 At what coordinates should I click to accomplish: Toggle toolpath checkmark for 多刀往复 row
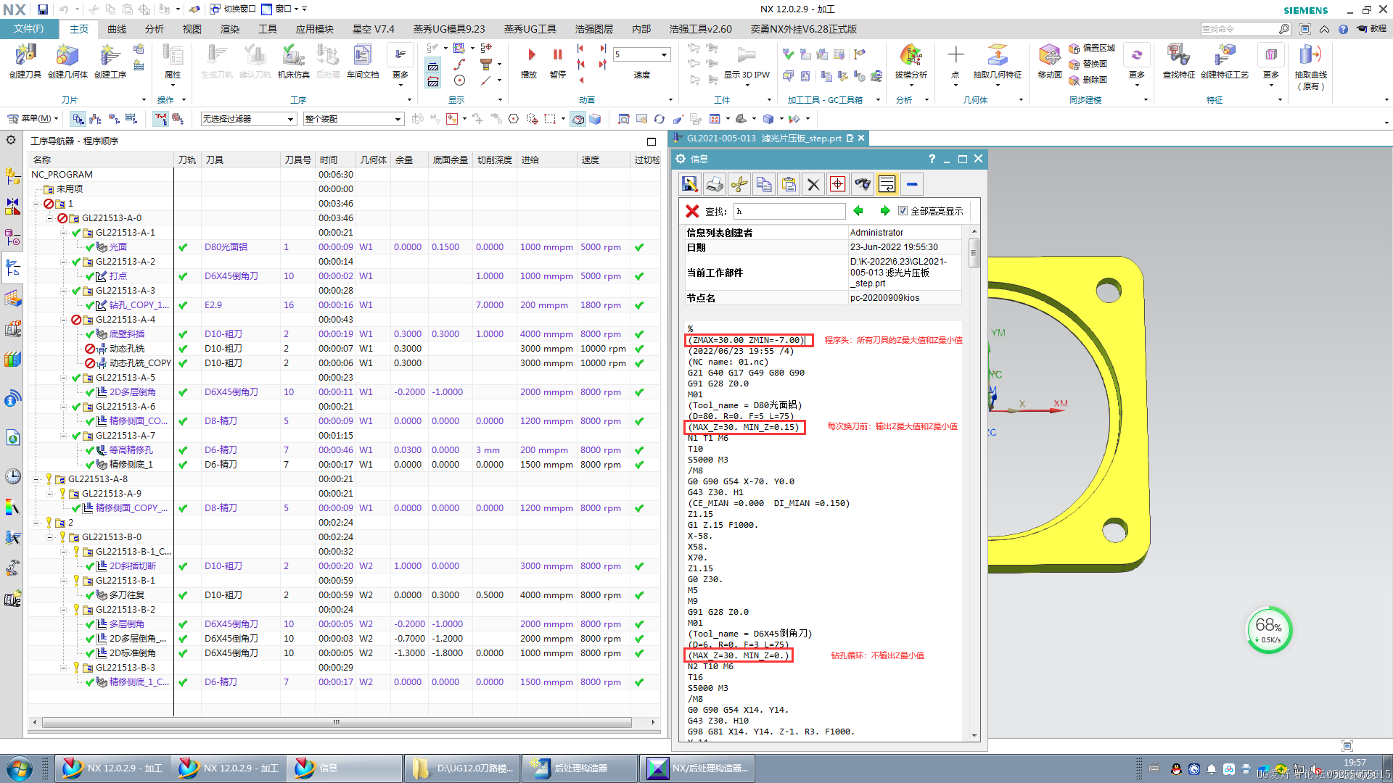(x=183, y=595)
